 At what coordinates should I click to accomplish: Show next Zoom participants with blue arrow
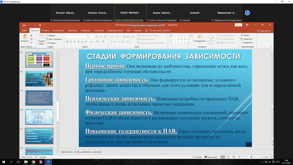(247, 13)
